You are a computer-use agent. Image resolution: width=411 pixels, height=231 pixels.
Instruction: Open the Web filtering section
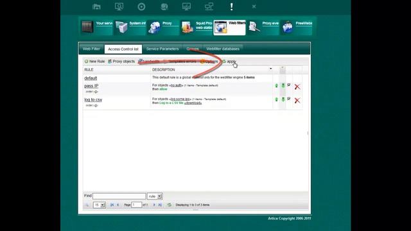[x=230, y=27]
